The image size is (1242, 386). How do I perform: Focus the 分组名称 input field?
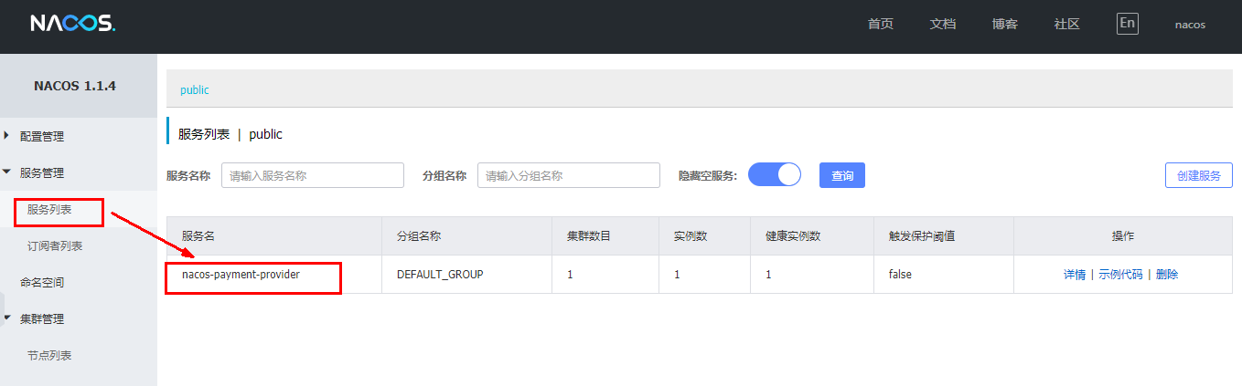coord(569,175)
